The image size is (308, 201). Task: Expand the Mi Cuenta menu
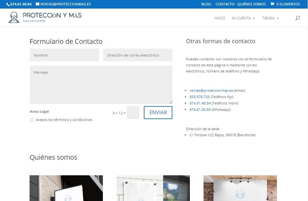click(243, 18)
